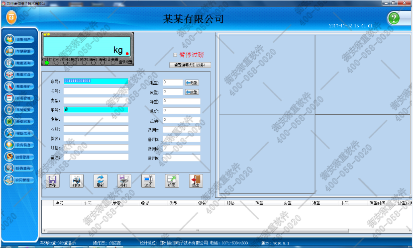Click the 货名 goods name field
The height and width of the screenshot is (248, 413).
96,138
